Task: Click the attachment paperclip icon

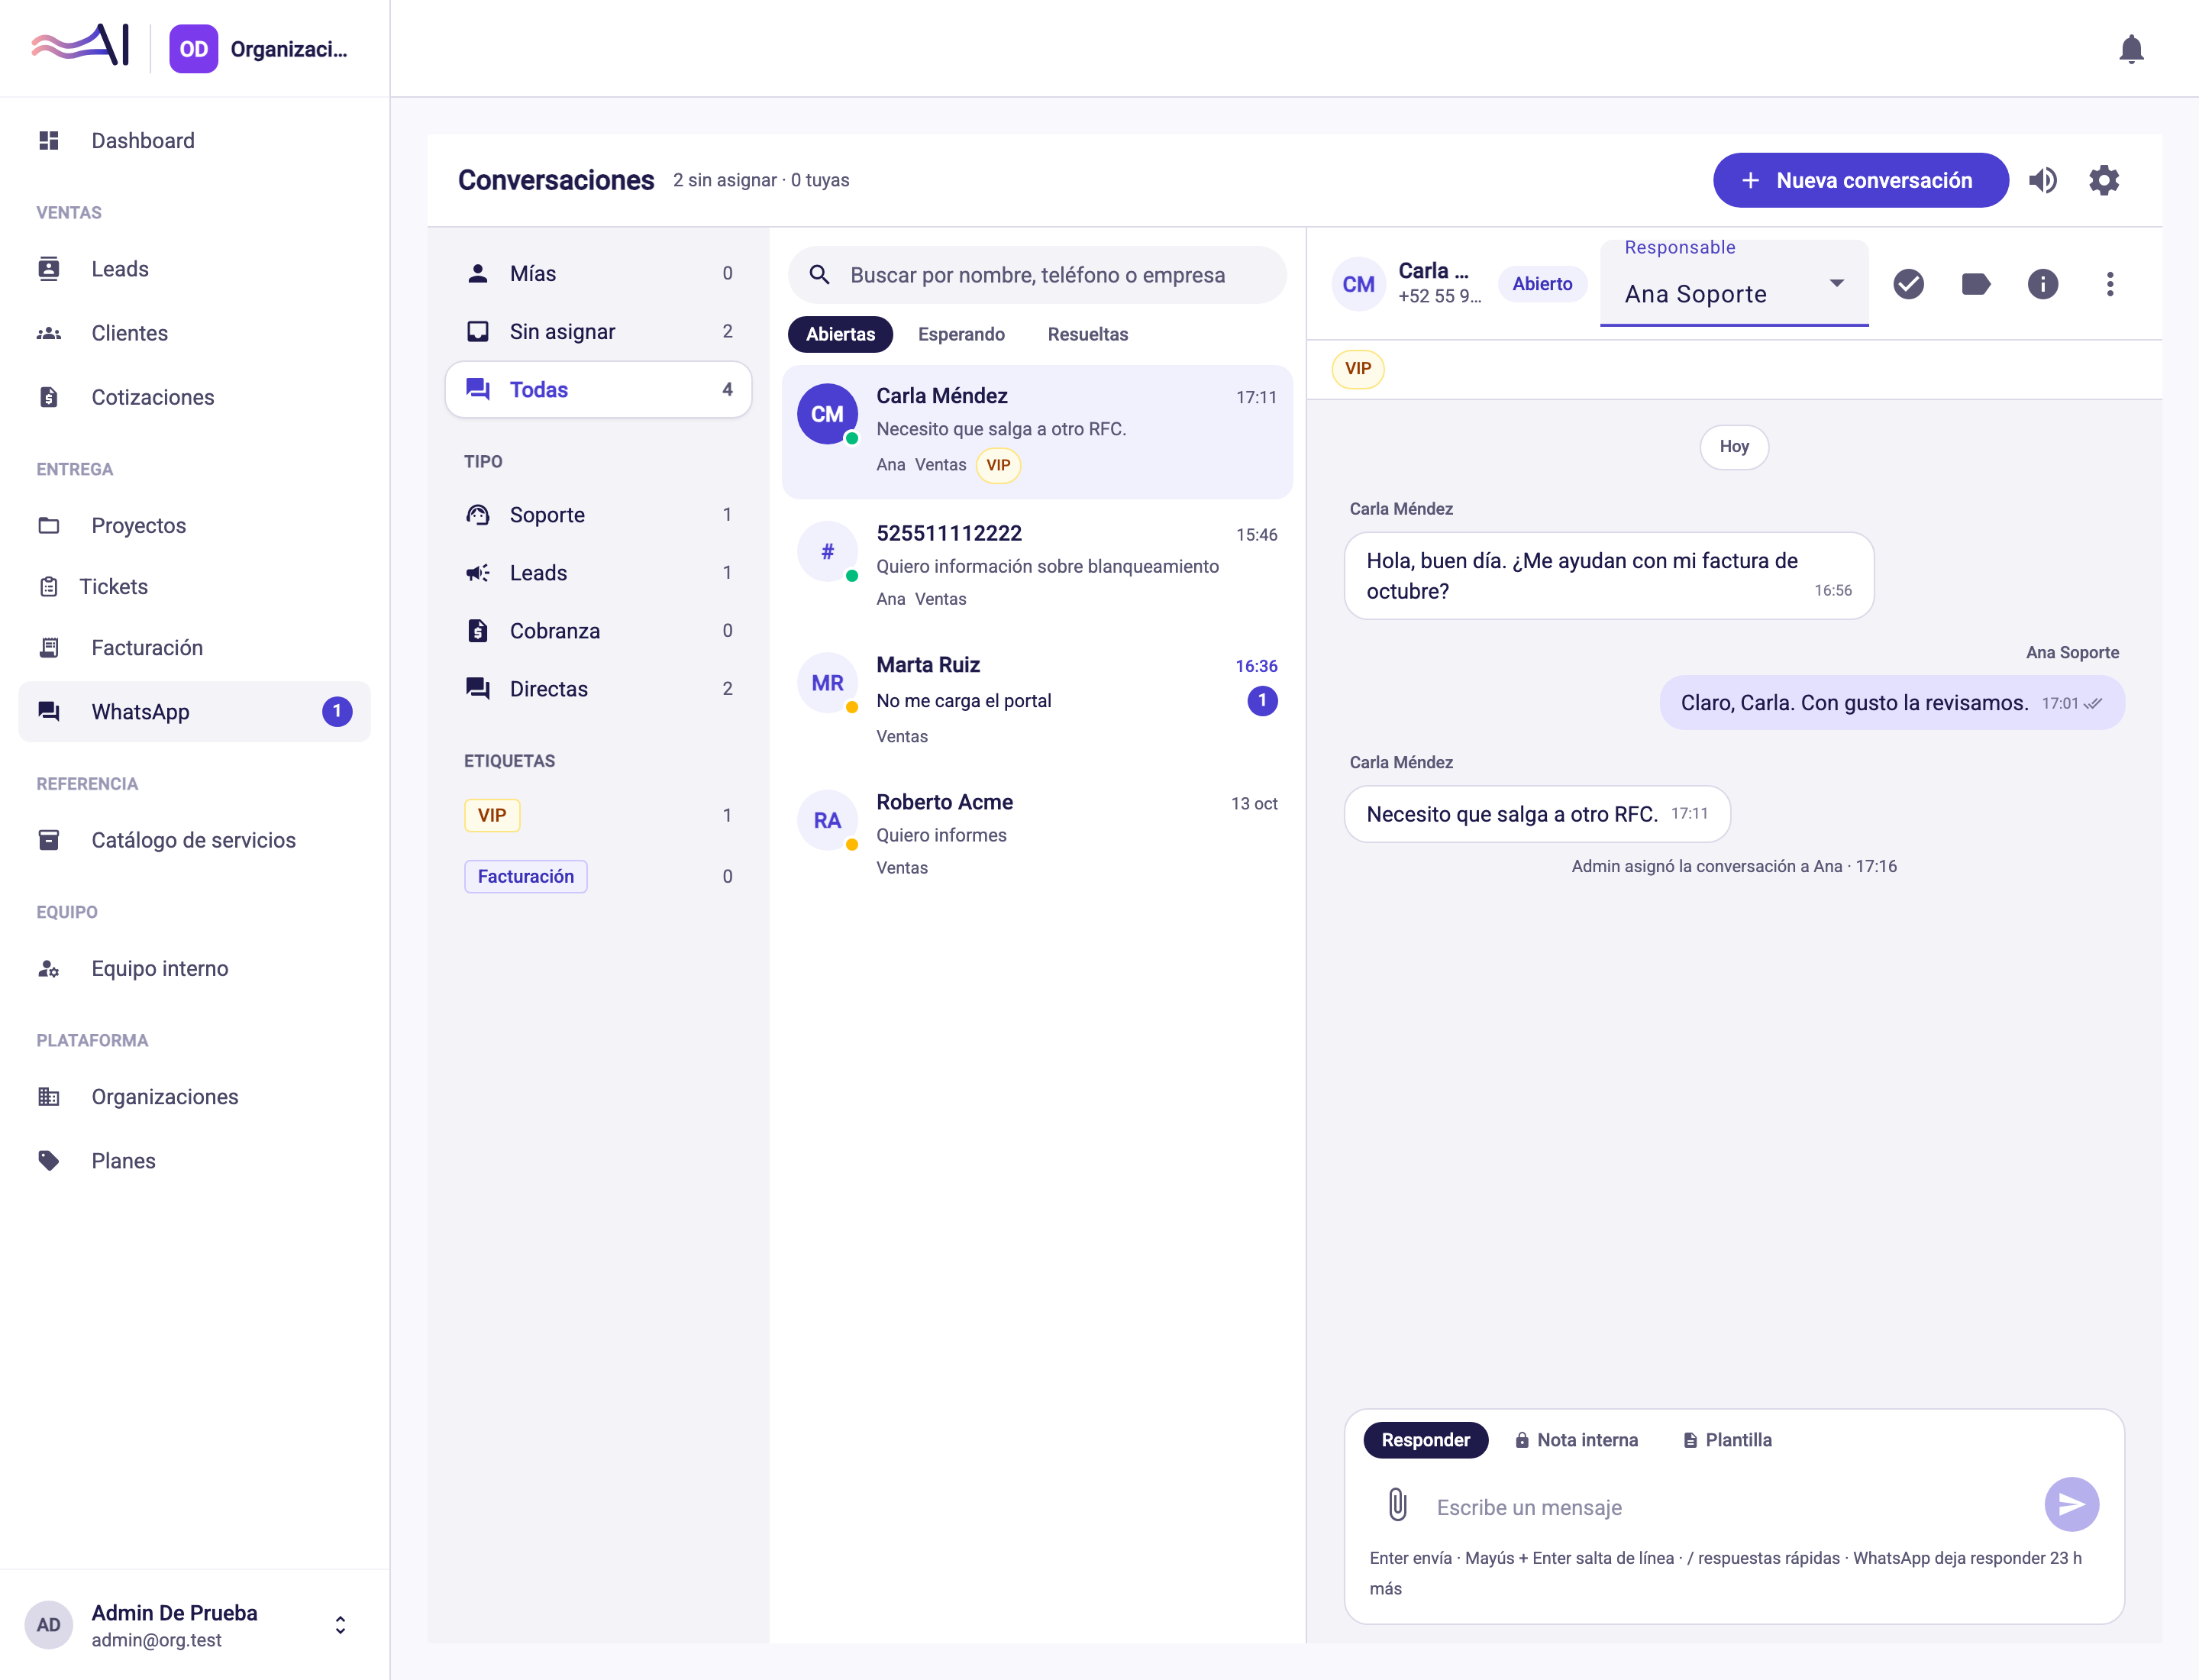Action: point(1397,1505)
